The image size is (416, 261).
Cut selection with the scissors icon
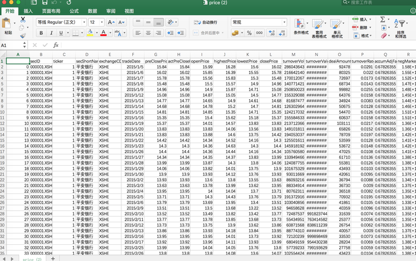23,20
